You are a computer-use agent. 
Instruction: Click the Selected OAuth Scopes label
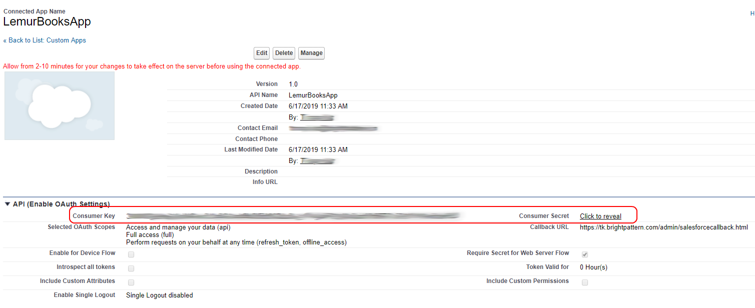pyautogui.click(x=82, y=227)
